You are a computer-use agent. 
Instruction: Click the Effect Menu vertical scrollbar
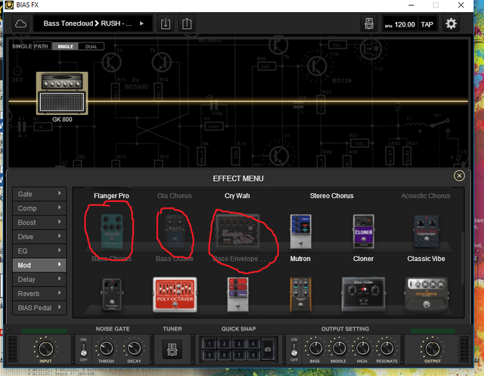point(462,258)
